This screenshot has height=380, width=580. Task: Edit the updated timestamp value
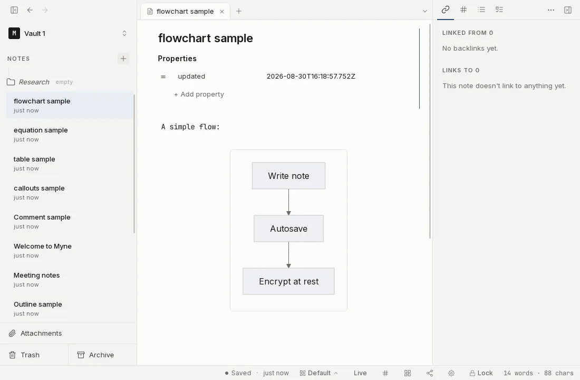pyautogui.click(x=311, y=77)
